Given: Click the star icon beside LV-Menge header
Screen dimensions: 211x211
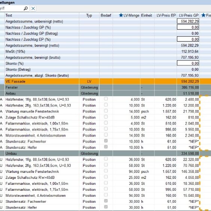Looking at the screenshot, I should pyautogui.click(x=121, y=15).
